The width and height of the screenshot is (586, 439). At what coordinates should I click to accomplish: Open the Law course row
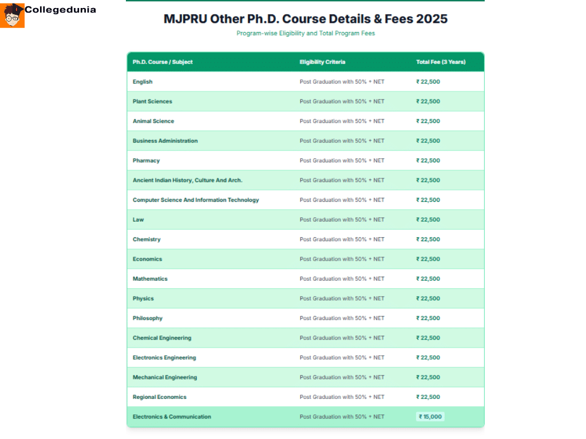click(138, 219)
